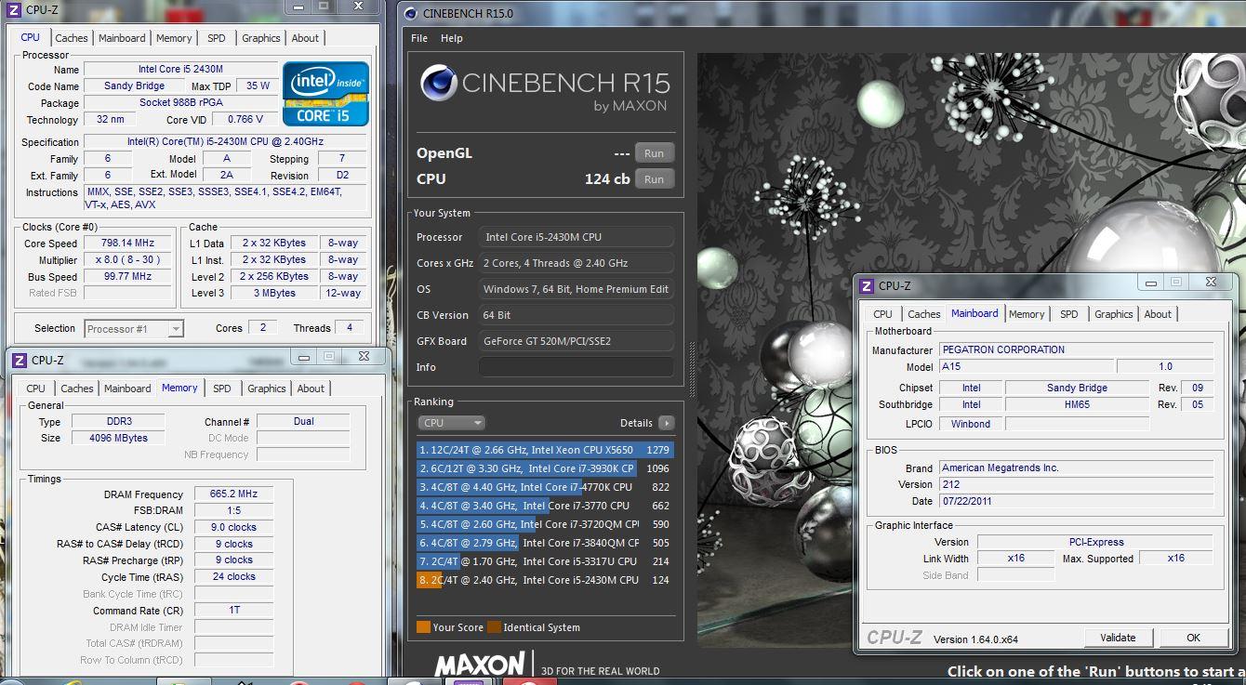Click the brown Identical System legend swatch
This screenshot has width=1246, height=685.
[494, 627]
